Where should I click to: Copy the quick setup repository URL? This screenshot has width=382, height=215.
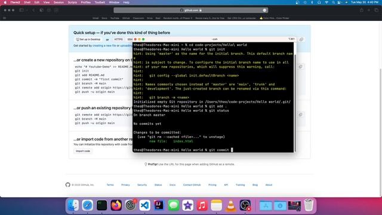point(301,39)
